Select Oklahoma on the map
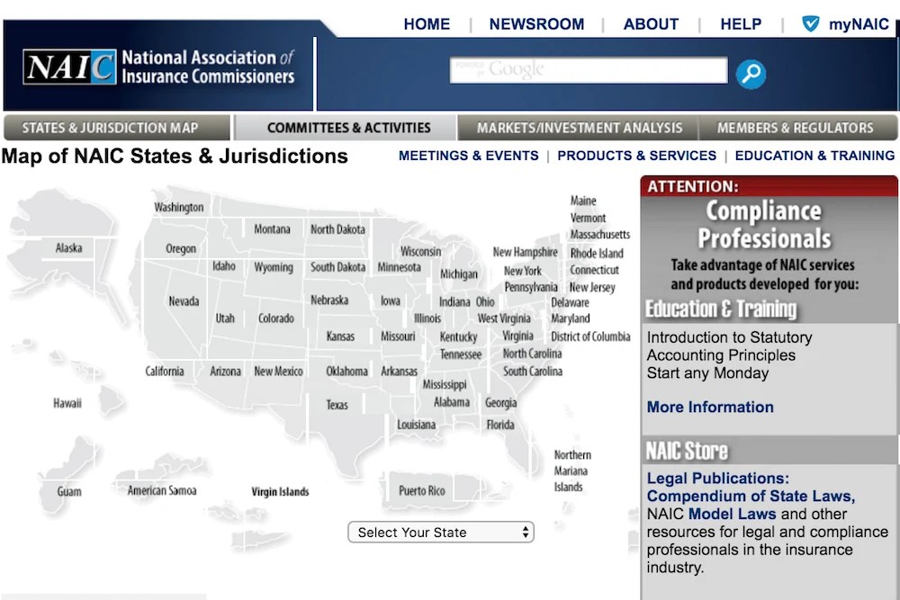 [x=346, y=371]
